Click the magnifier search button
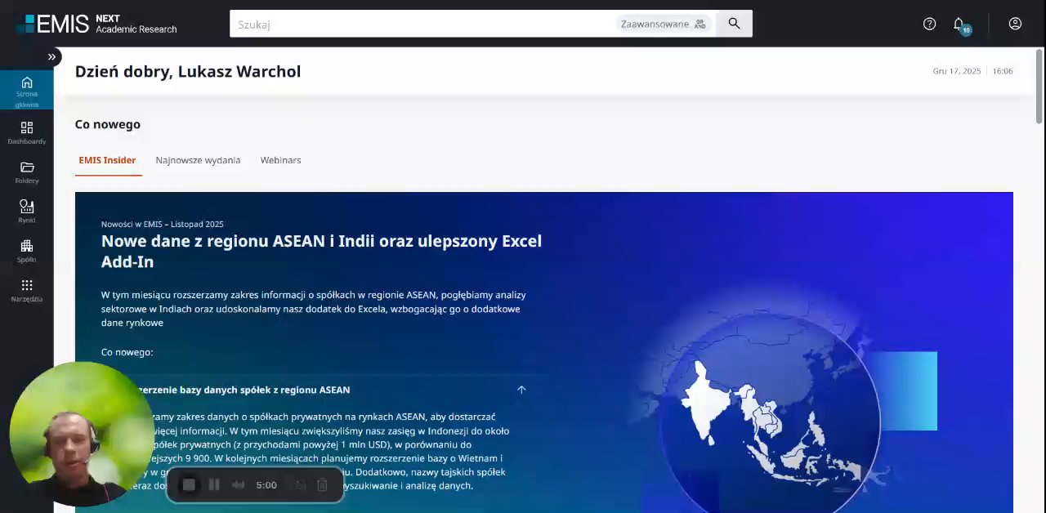The image size is (1046, 513). click(734, 24)
